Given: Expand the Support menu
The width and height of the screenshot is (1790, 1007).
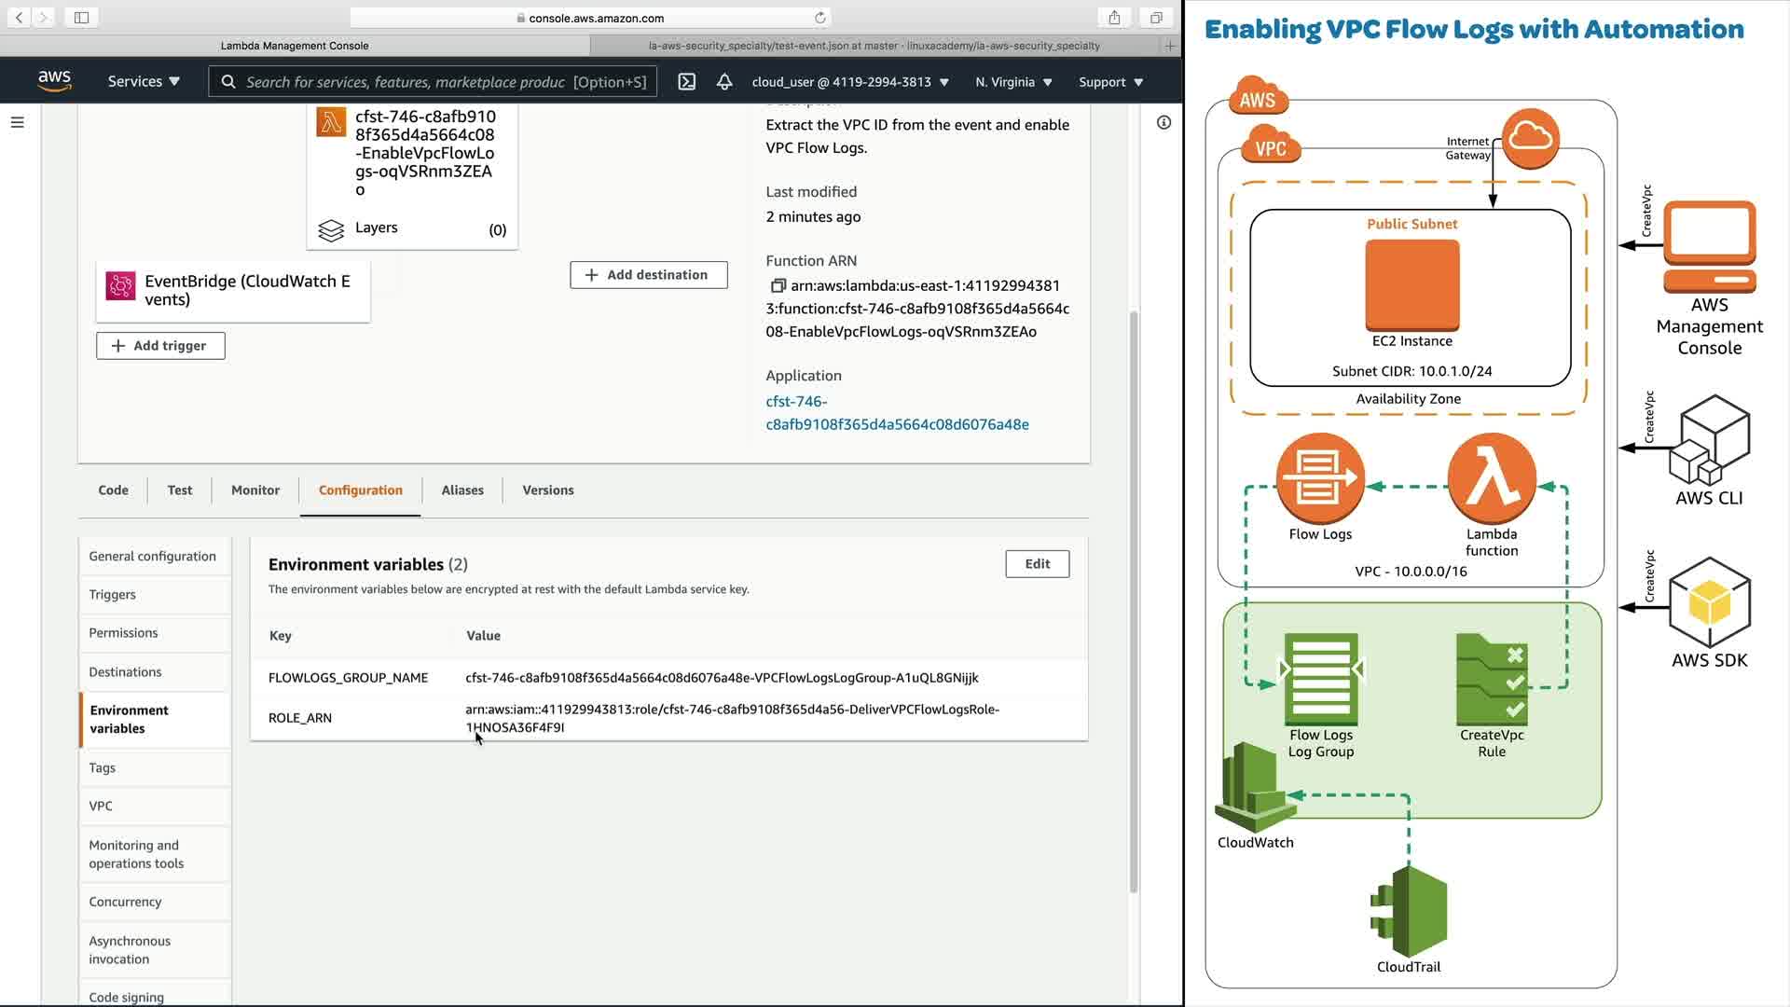Looking at the screenshot, I should (1110, 82).
